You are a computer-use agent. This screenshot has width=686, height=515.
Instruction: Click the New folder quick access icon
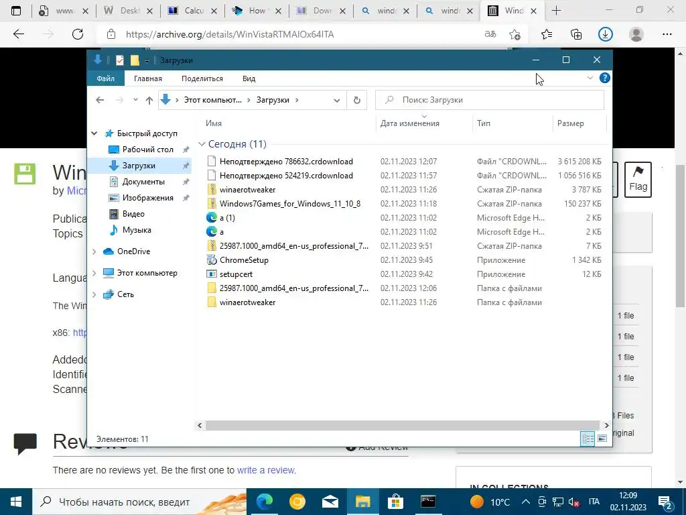(x=135, y=60)
